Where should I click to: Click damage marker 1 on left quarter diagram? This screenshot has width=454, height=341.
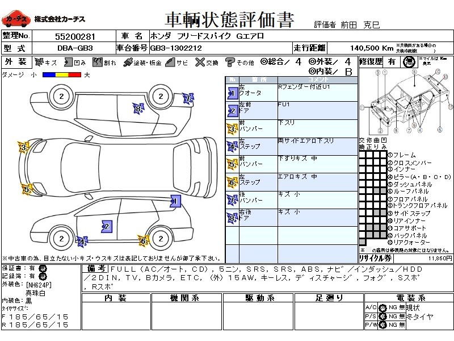click(175, 201)
